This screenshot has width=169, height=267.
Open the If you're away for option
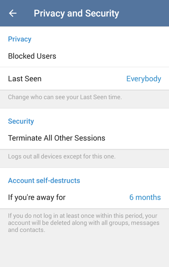tap(84, 197)
